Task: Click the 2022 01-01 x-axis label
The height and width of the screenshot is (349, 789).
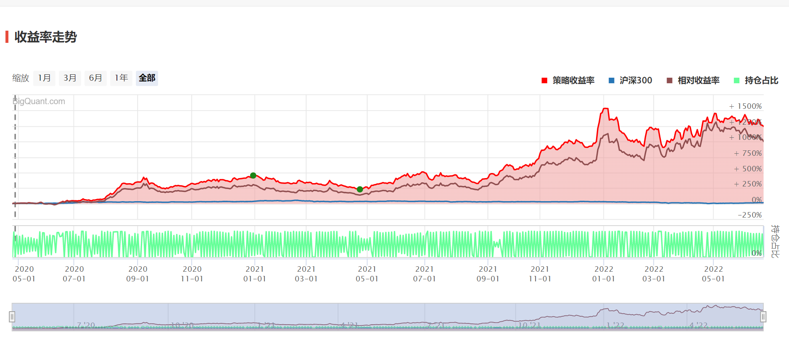Action: coord(604,274)
